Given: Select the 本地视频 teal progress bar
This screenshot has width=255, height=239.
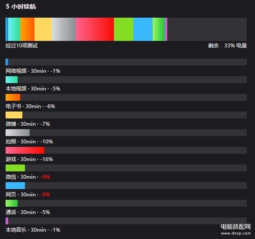Looking at the screenshot, I should point(12,80).
